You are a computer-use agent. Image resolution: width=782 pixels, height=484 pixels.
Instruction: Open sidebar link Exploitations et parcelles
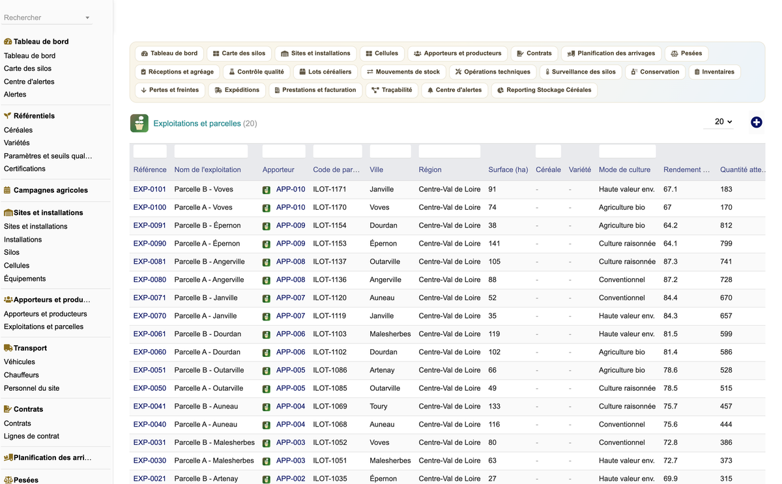point(44,327)
